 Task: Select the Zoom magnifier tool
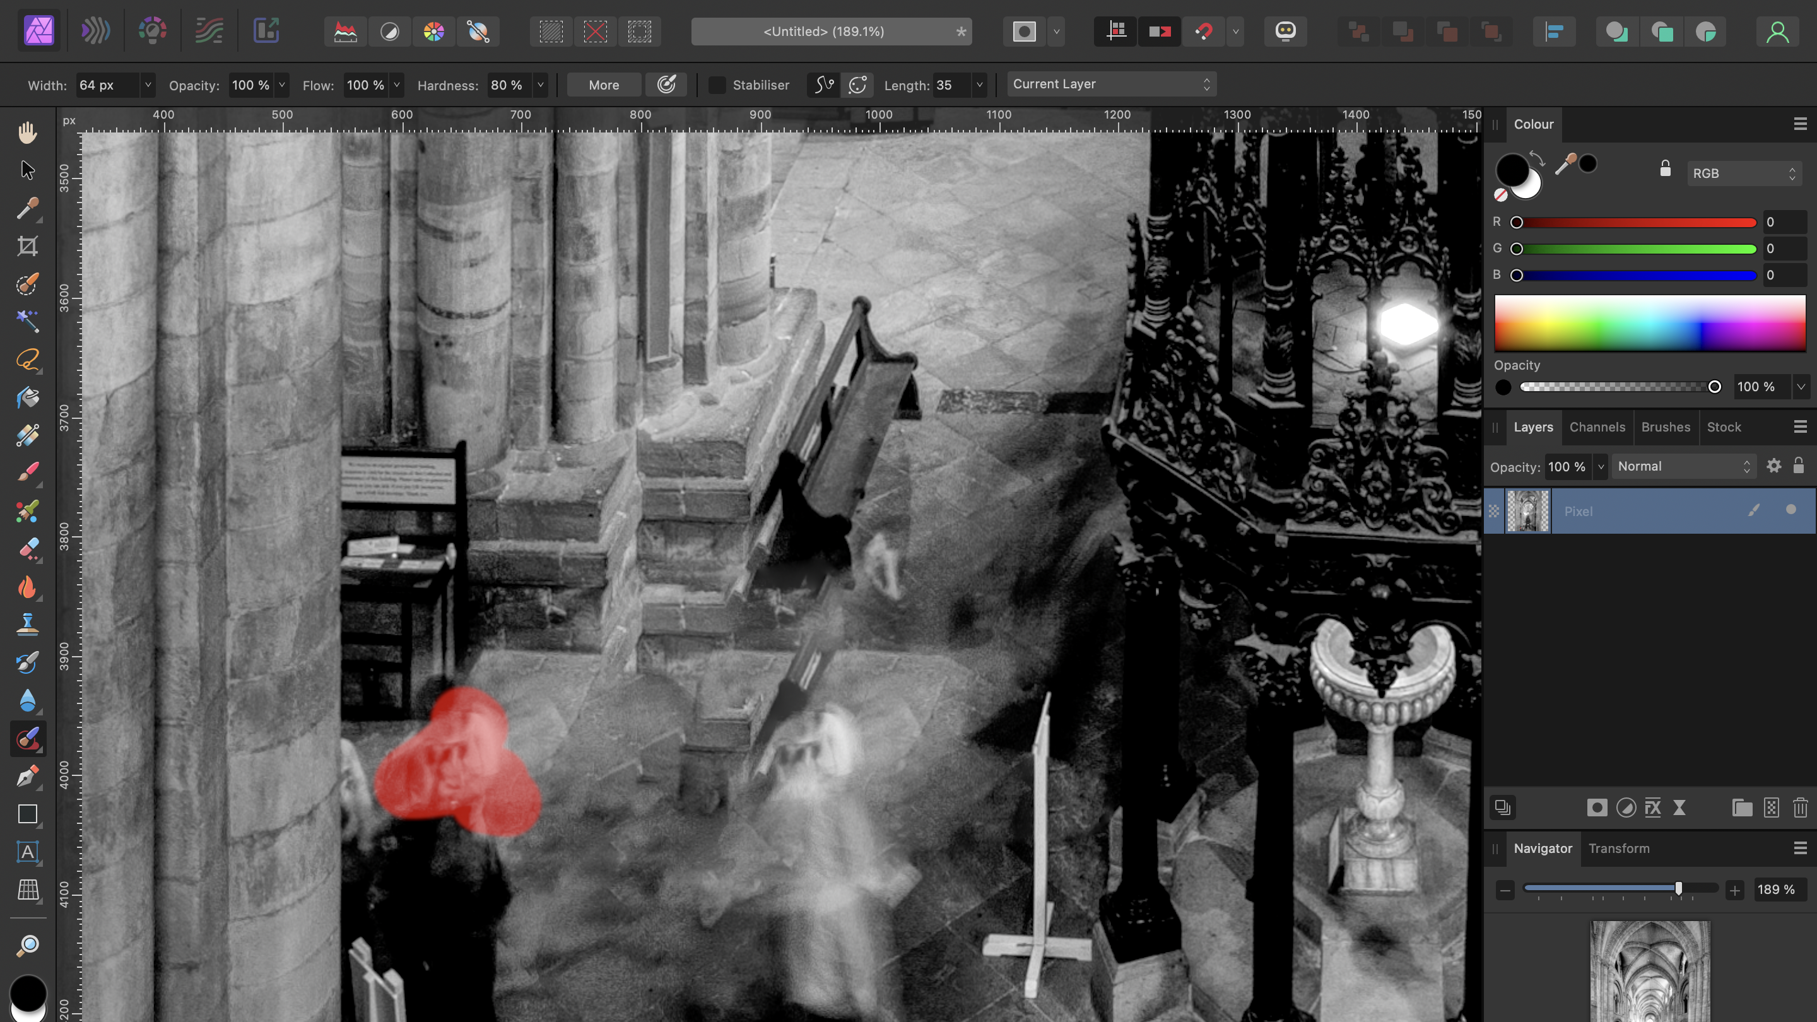click(28, 944)
